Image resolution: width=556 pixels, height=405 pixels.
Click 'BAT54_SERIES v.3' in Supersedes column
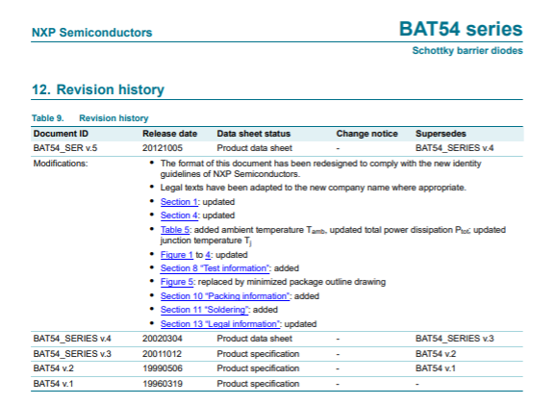point(455,339)
